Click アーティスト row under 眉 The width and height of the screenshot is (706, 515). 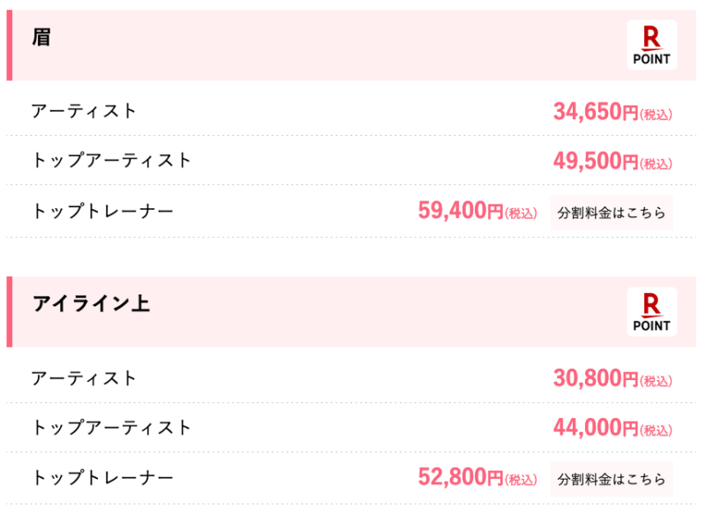[351, 110]
